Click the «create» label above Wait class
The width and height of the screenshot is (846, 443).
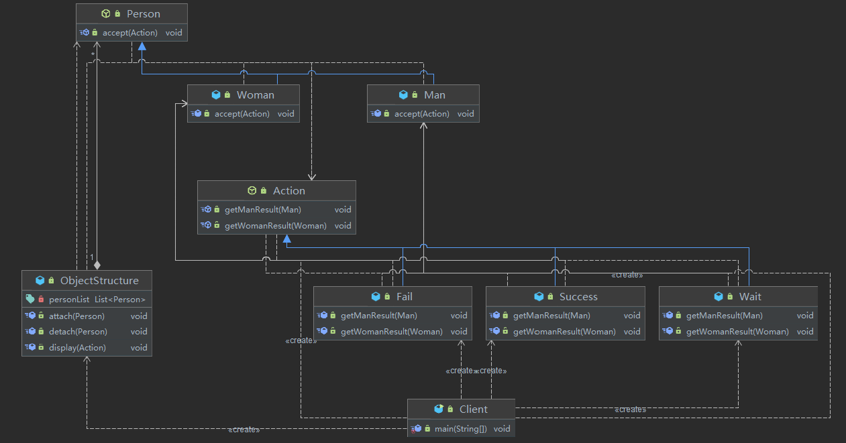(627, 275)
